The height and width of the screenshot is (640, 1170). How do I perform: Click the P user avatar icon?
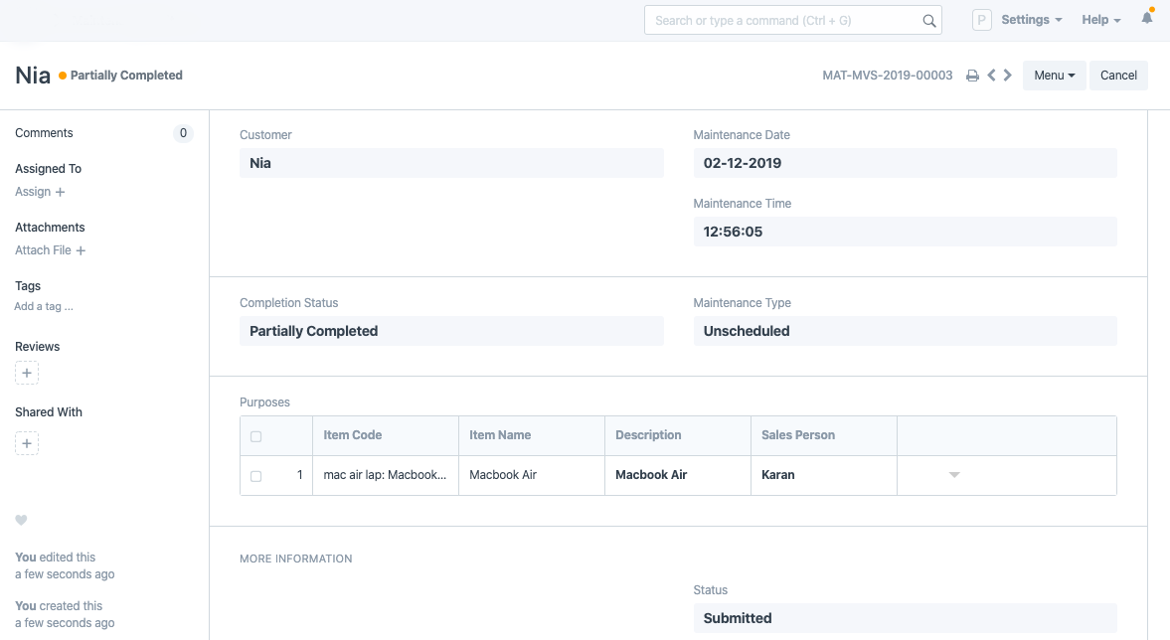tap(982, 20)
